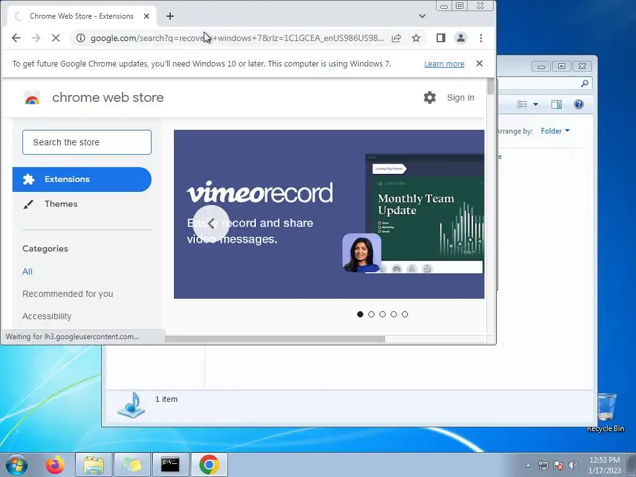
Task: Focus the Search the store field
Action: (87, 142)
